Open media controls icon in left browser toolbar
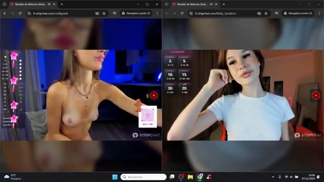 114,13
